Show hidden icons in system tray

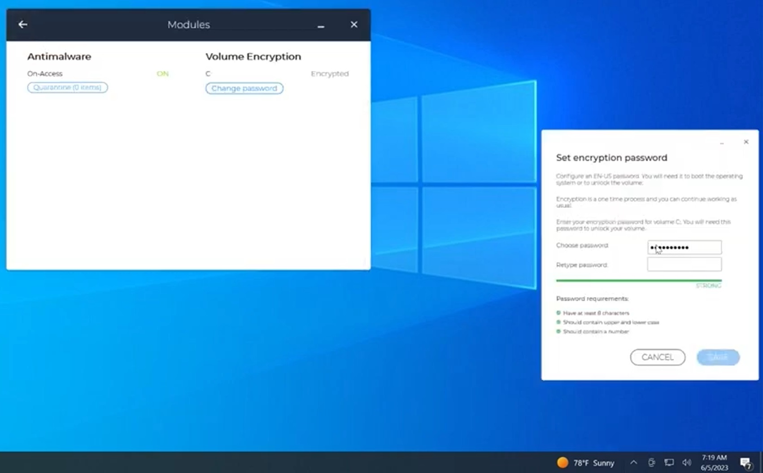coord(633,462)
